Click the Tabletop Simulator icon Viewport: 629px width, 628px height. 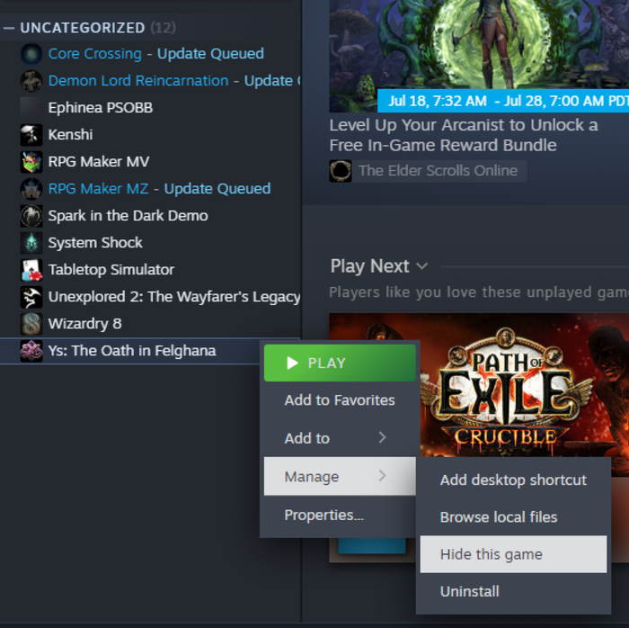[31, 269]
